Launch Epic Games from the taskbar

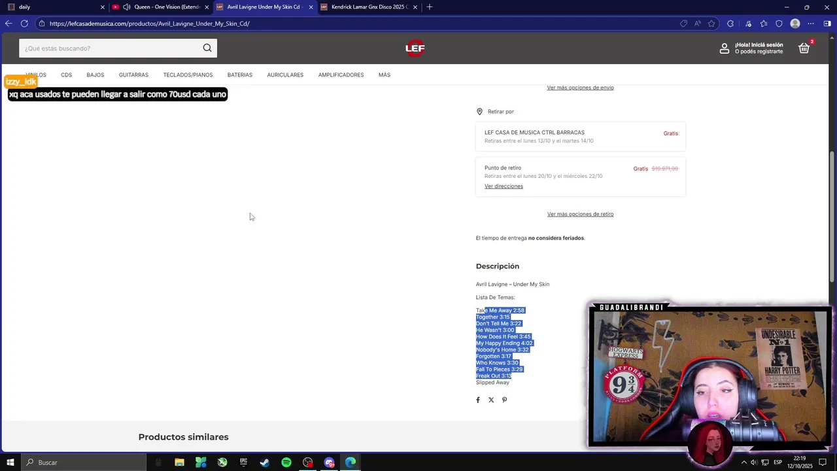pyautogui.click(x=243, y=462)
